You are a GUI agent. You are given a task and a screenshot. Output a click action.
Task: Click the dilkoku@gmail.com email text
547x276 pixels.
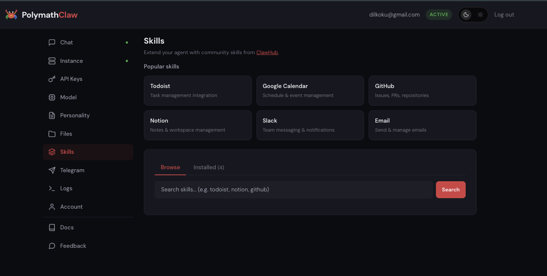(395, 15)
